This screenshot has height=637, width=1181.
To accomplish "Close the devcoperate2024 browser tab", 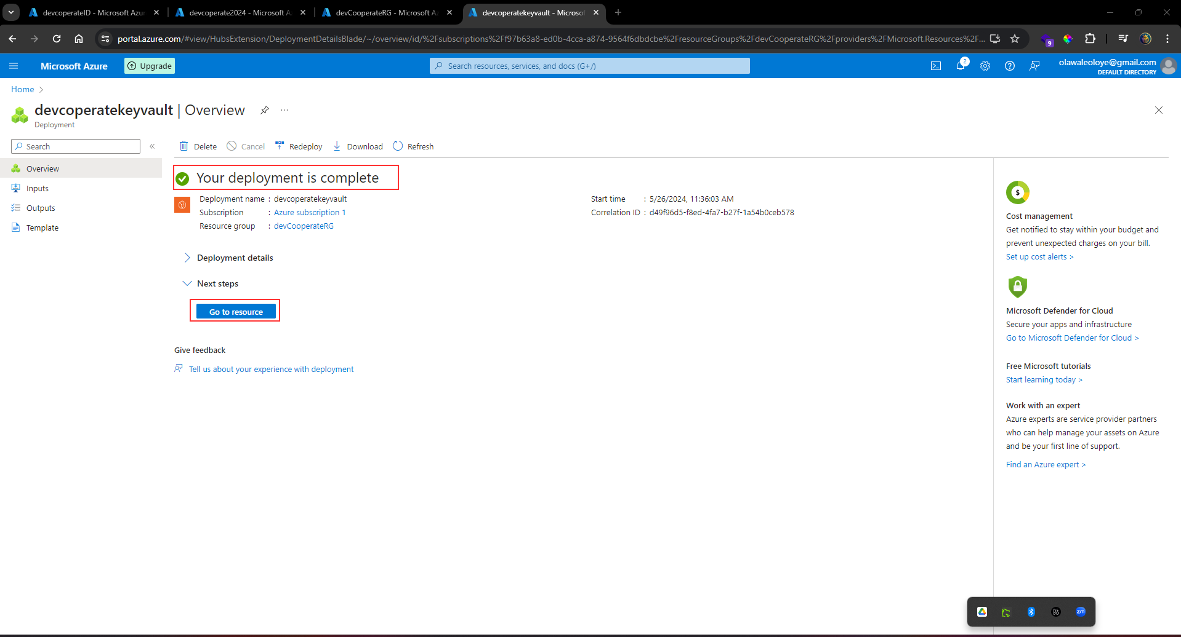I will pos(303,12).
